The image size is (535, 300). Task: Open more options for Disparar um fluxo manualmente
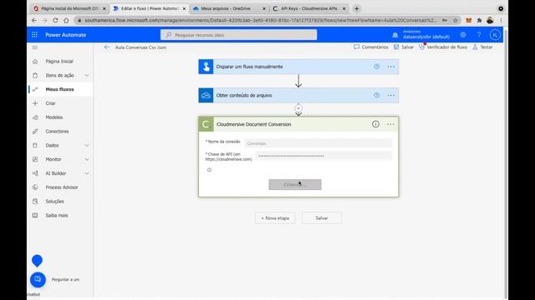[391, 67]
